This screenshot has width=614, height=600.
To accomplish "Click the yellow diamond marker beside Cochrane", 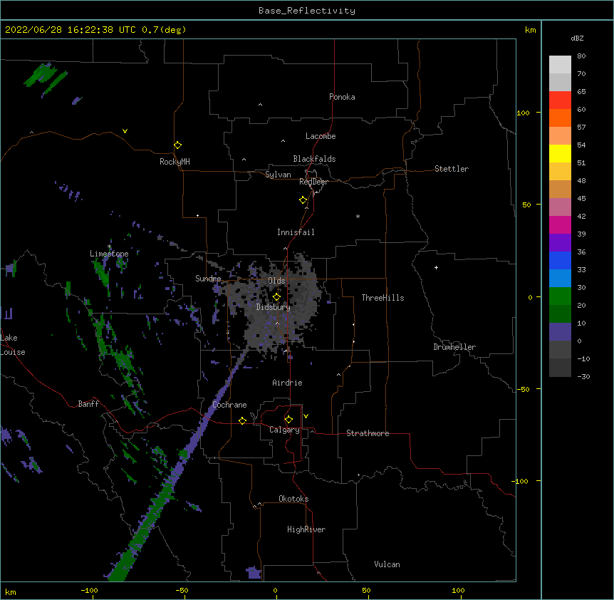I will pyautogui.click(x=242, y=421).
